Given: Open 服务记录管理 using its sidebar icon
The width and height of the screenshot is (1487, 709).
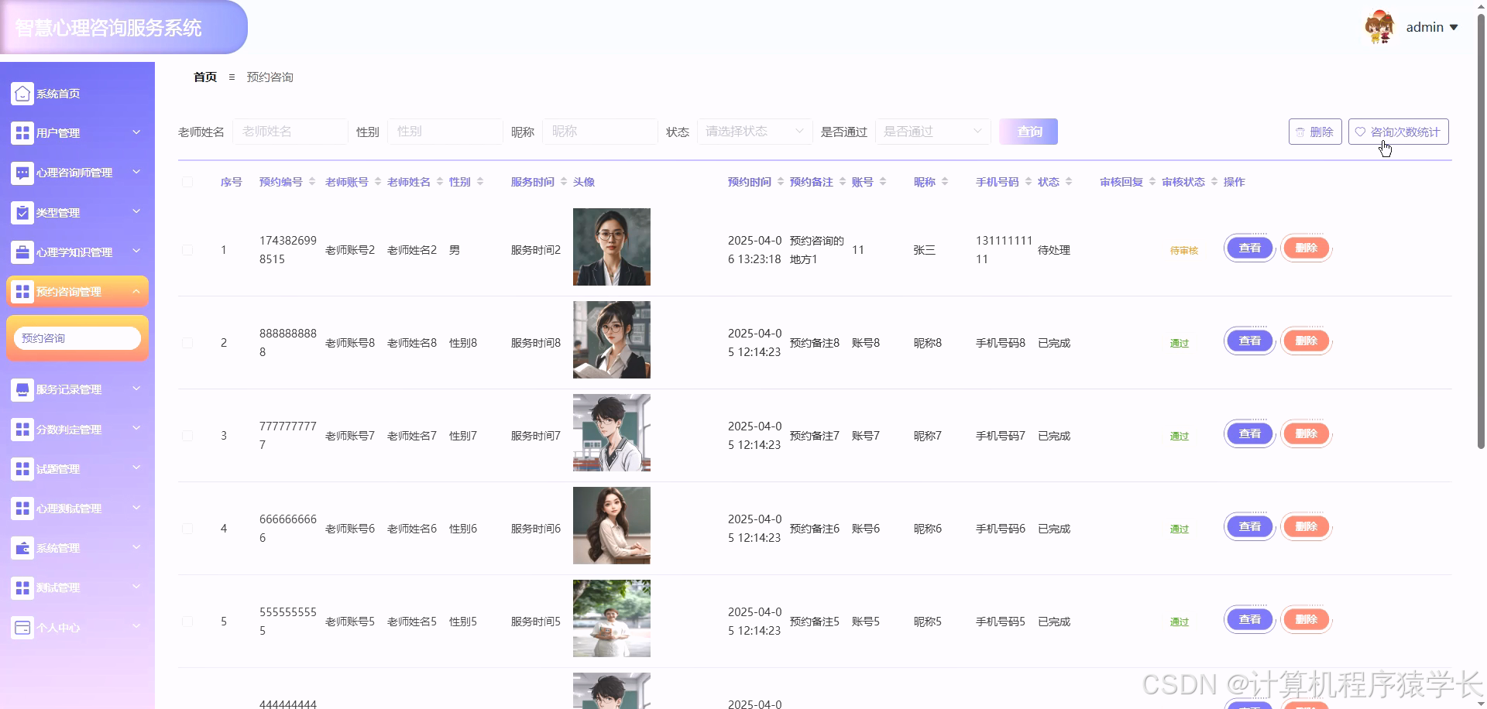Looking at the screenshot, I should [22, 389].
